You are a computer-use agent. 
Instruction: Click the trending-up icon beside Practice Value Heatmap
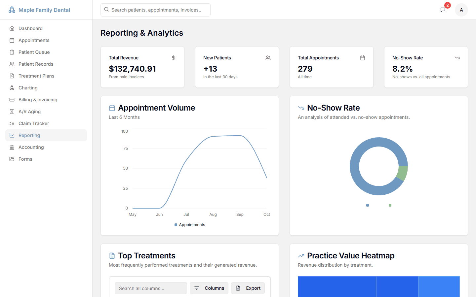[x=301, y=256]
